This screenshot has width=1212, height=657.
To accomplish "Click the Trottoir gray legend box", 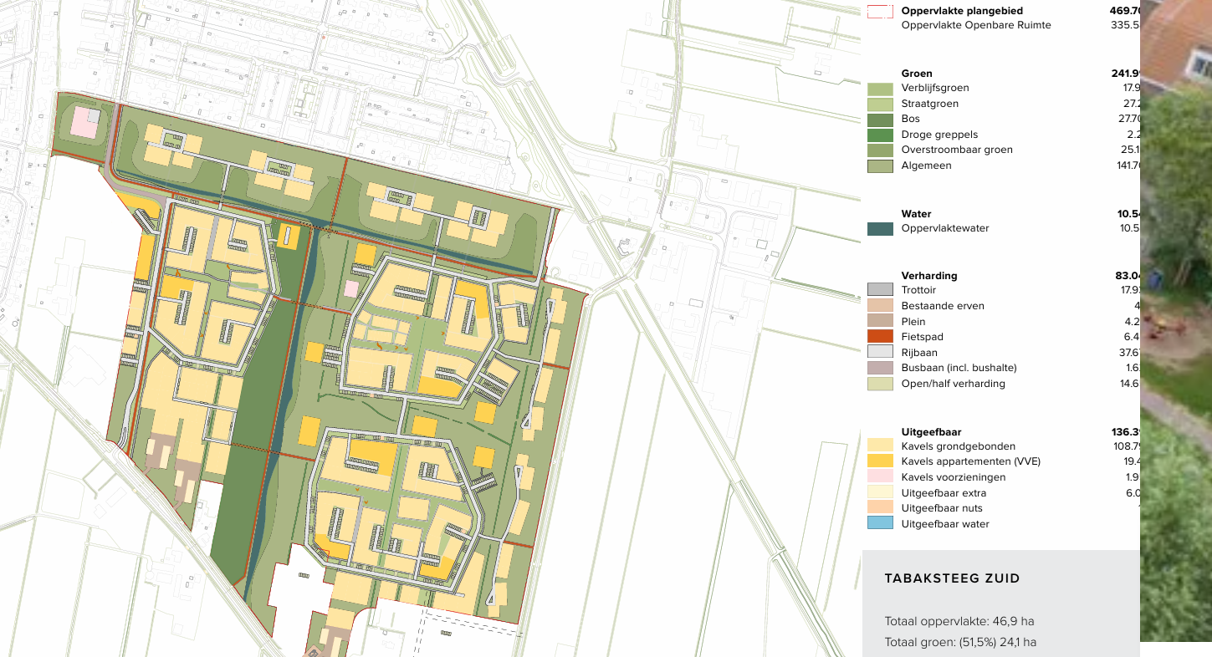I will 880,290.
